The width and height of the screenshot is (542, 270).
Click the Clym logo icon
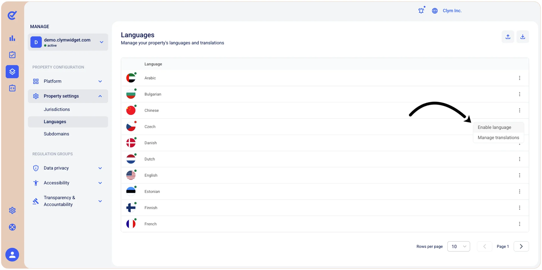pos(12,15)
